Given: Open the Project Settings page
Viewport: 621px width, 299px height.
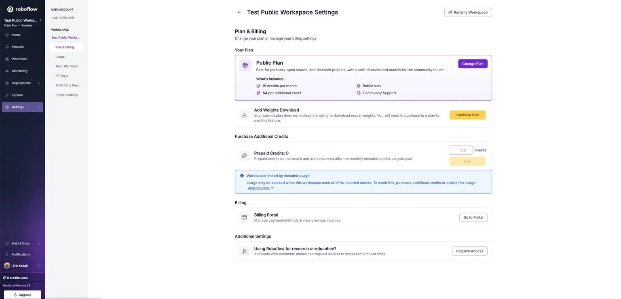Looking at the screenshot, I should coord(67,95).
